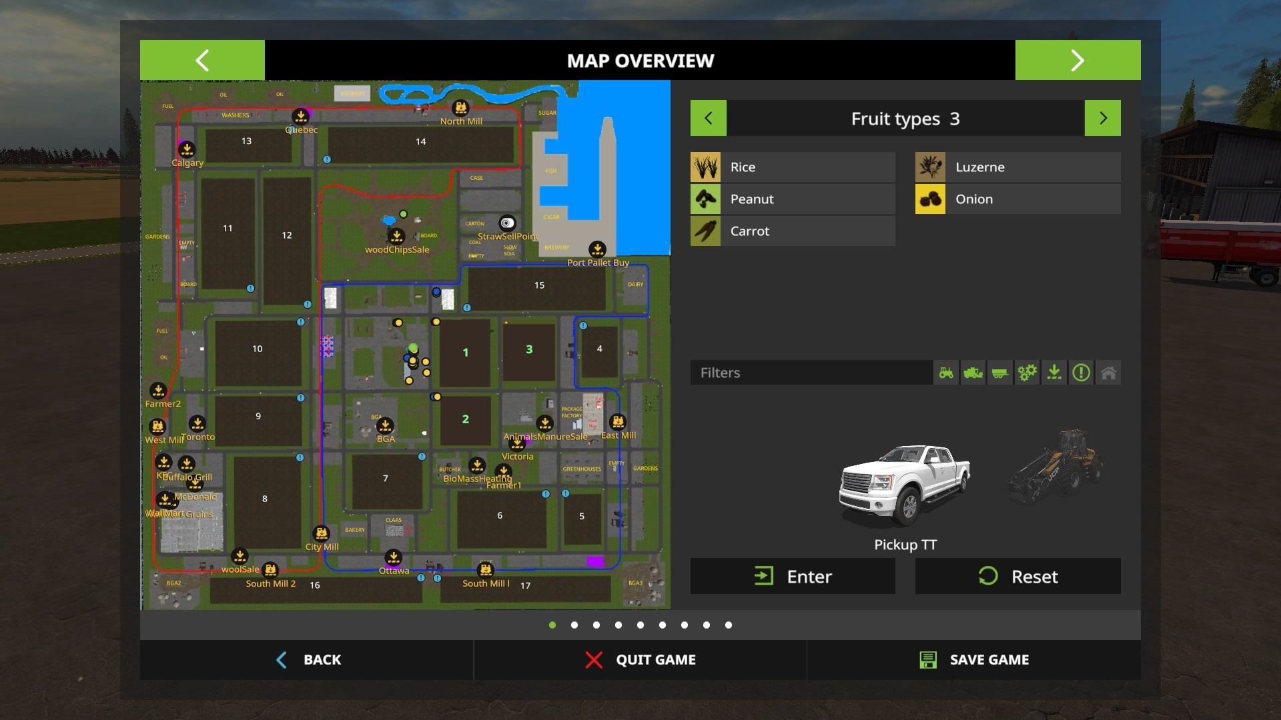Select the white Pickup TT thumbnail
The width and height of the screenshot is (1281, 720).
(905, 485)
